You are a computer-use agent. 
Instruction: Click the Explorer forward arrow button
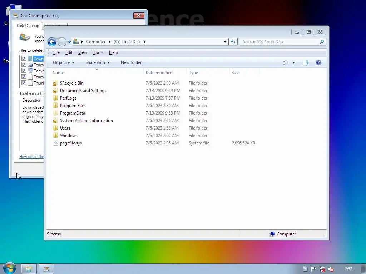[x=62, y=42]
